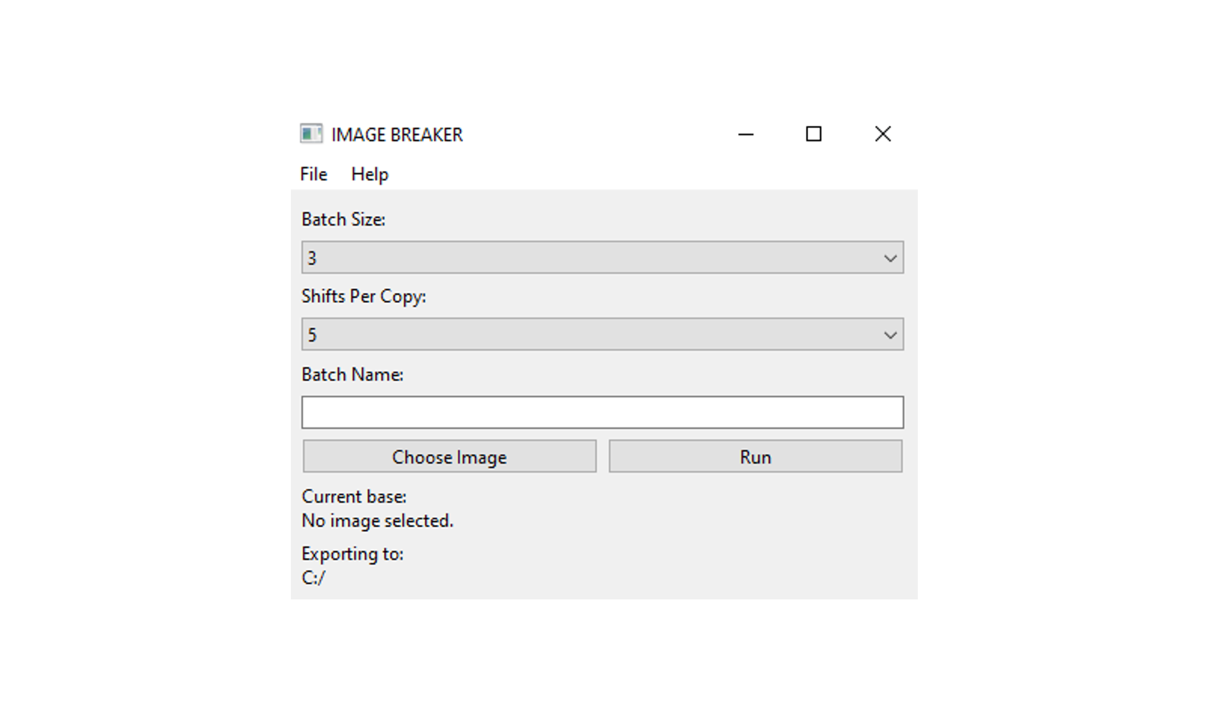Viewport: 1208px width, 714px height.
Task: Open the Help menu
Action: 370,174
